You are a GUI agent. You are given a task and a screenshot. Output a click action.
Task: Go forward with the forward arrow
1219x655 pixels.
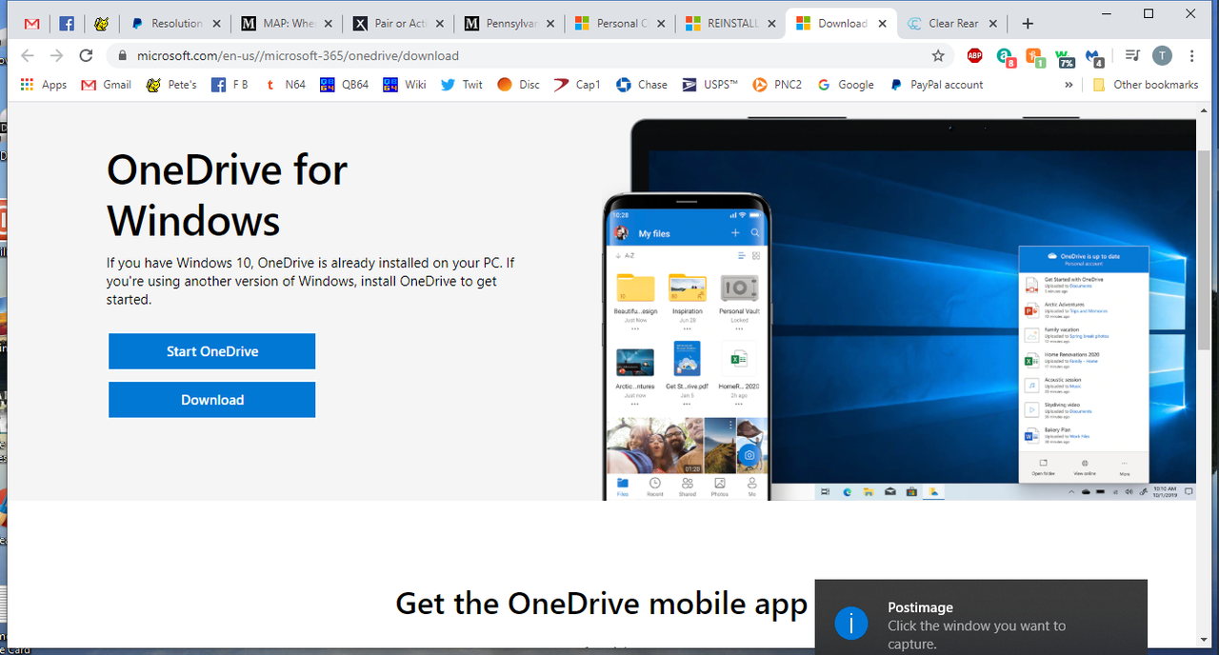click(56, 56)
